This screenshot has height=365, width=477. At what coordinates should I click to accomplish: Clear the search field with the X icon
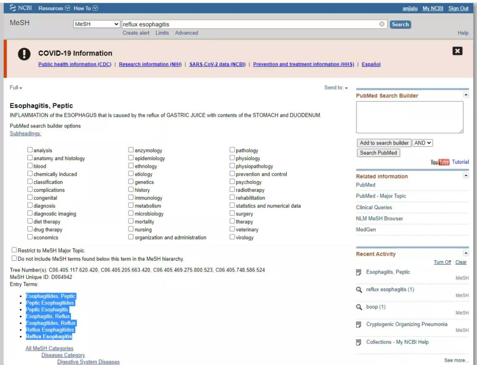[x=382, y=24]
